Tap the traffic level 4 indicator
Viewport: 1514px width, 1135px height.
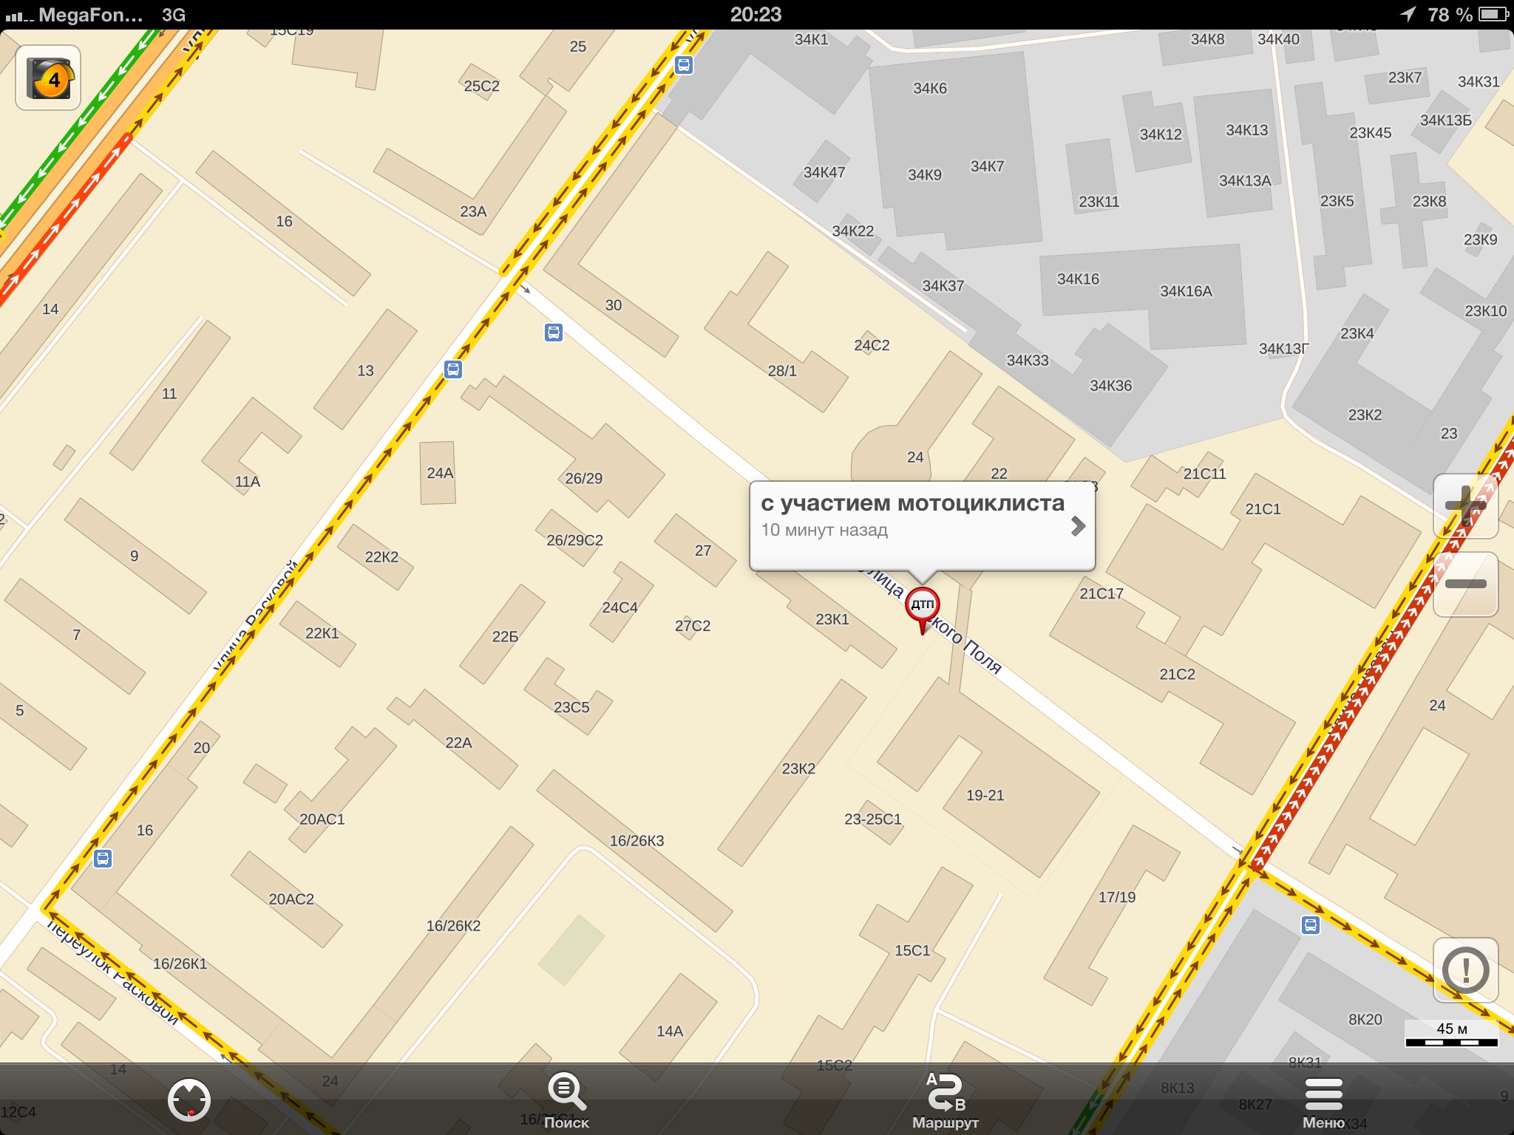(x=48, y=78)
